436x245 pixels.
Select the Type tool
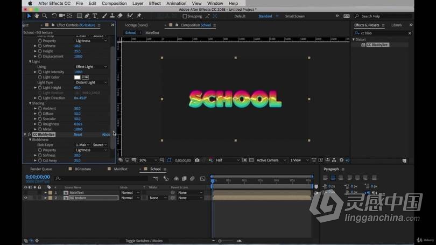click(x=95, y=16)
